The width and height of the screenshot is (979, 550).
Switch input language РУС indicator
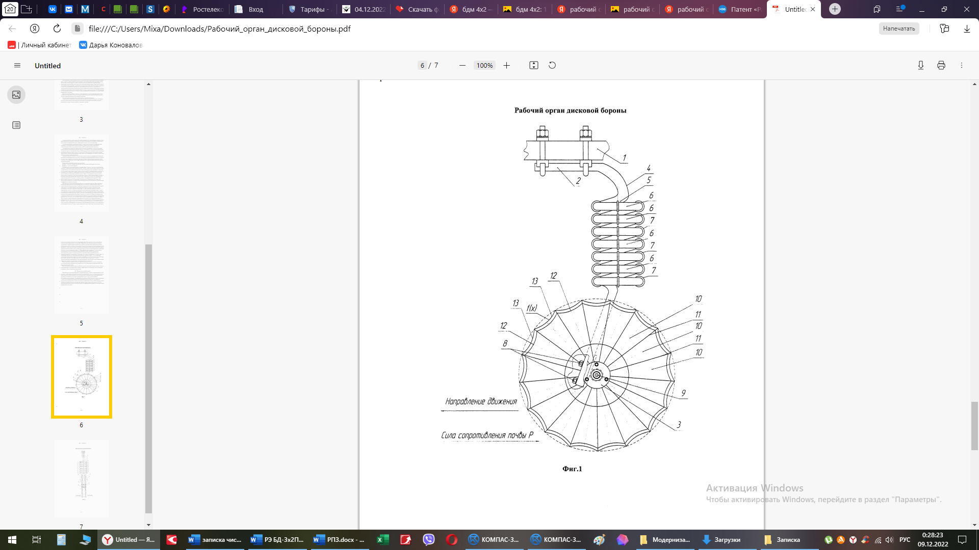pos(905,540)
